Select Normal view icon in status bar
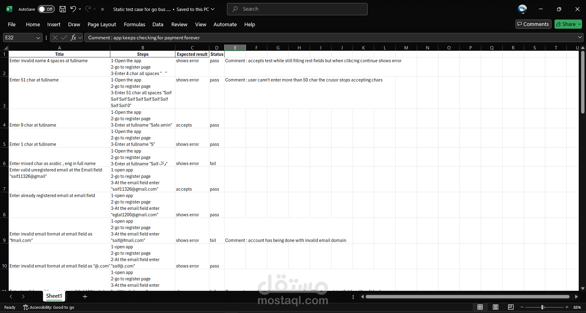 pyautogui.click(x=480, y=307)
